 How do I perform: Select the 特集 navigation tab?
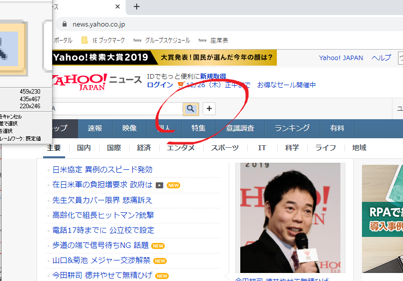click(199, 128)
